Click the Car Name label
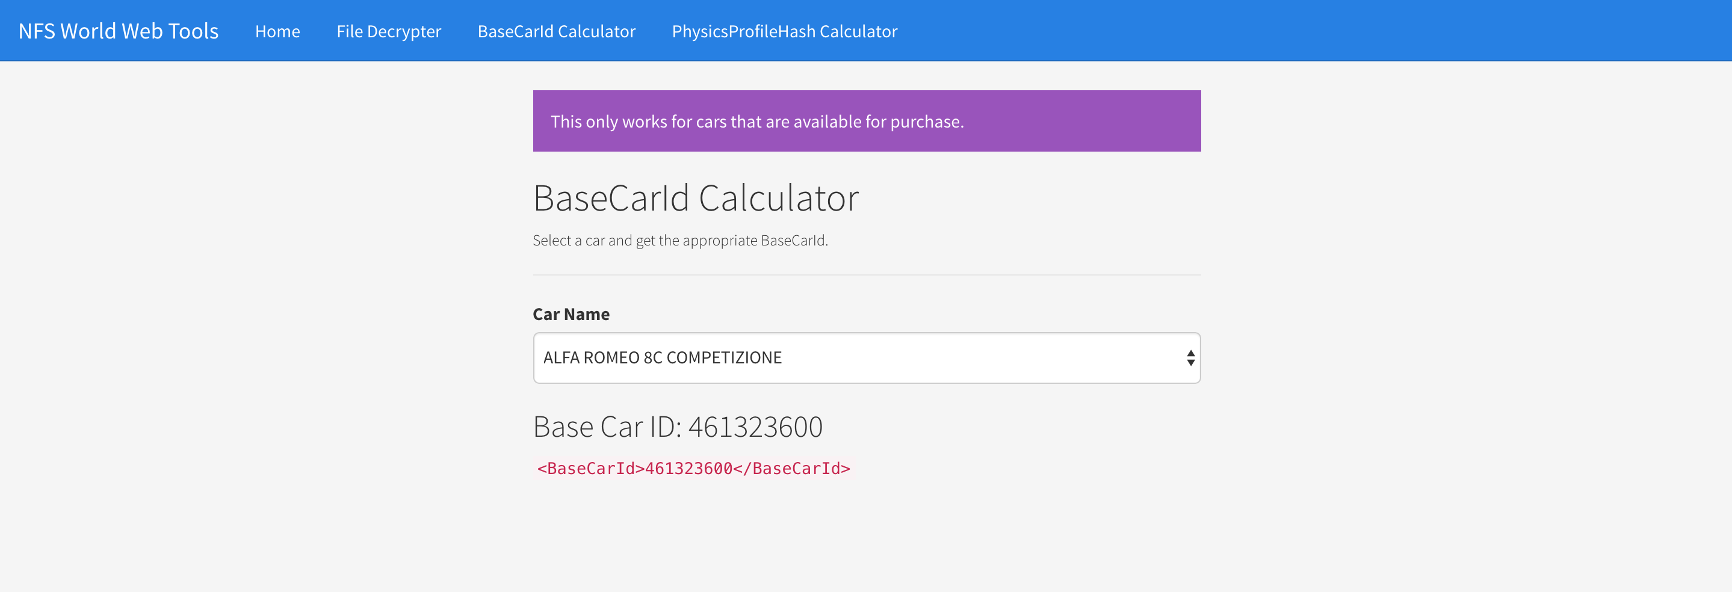 tap(571, 314)
